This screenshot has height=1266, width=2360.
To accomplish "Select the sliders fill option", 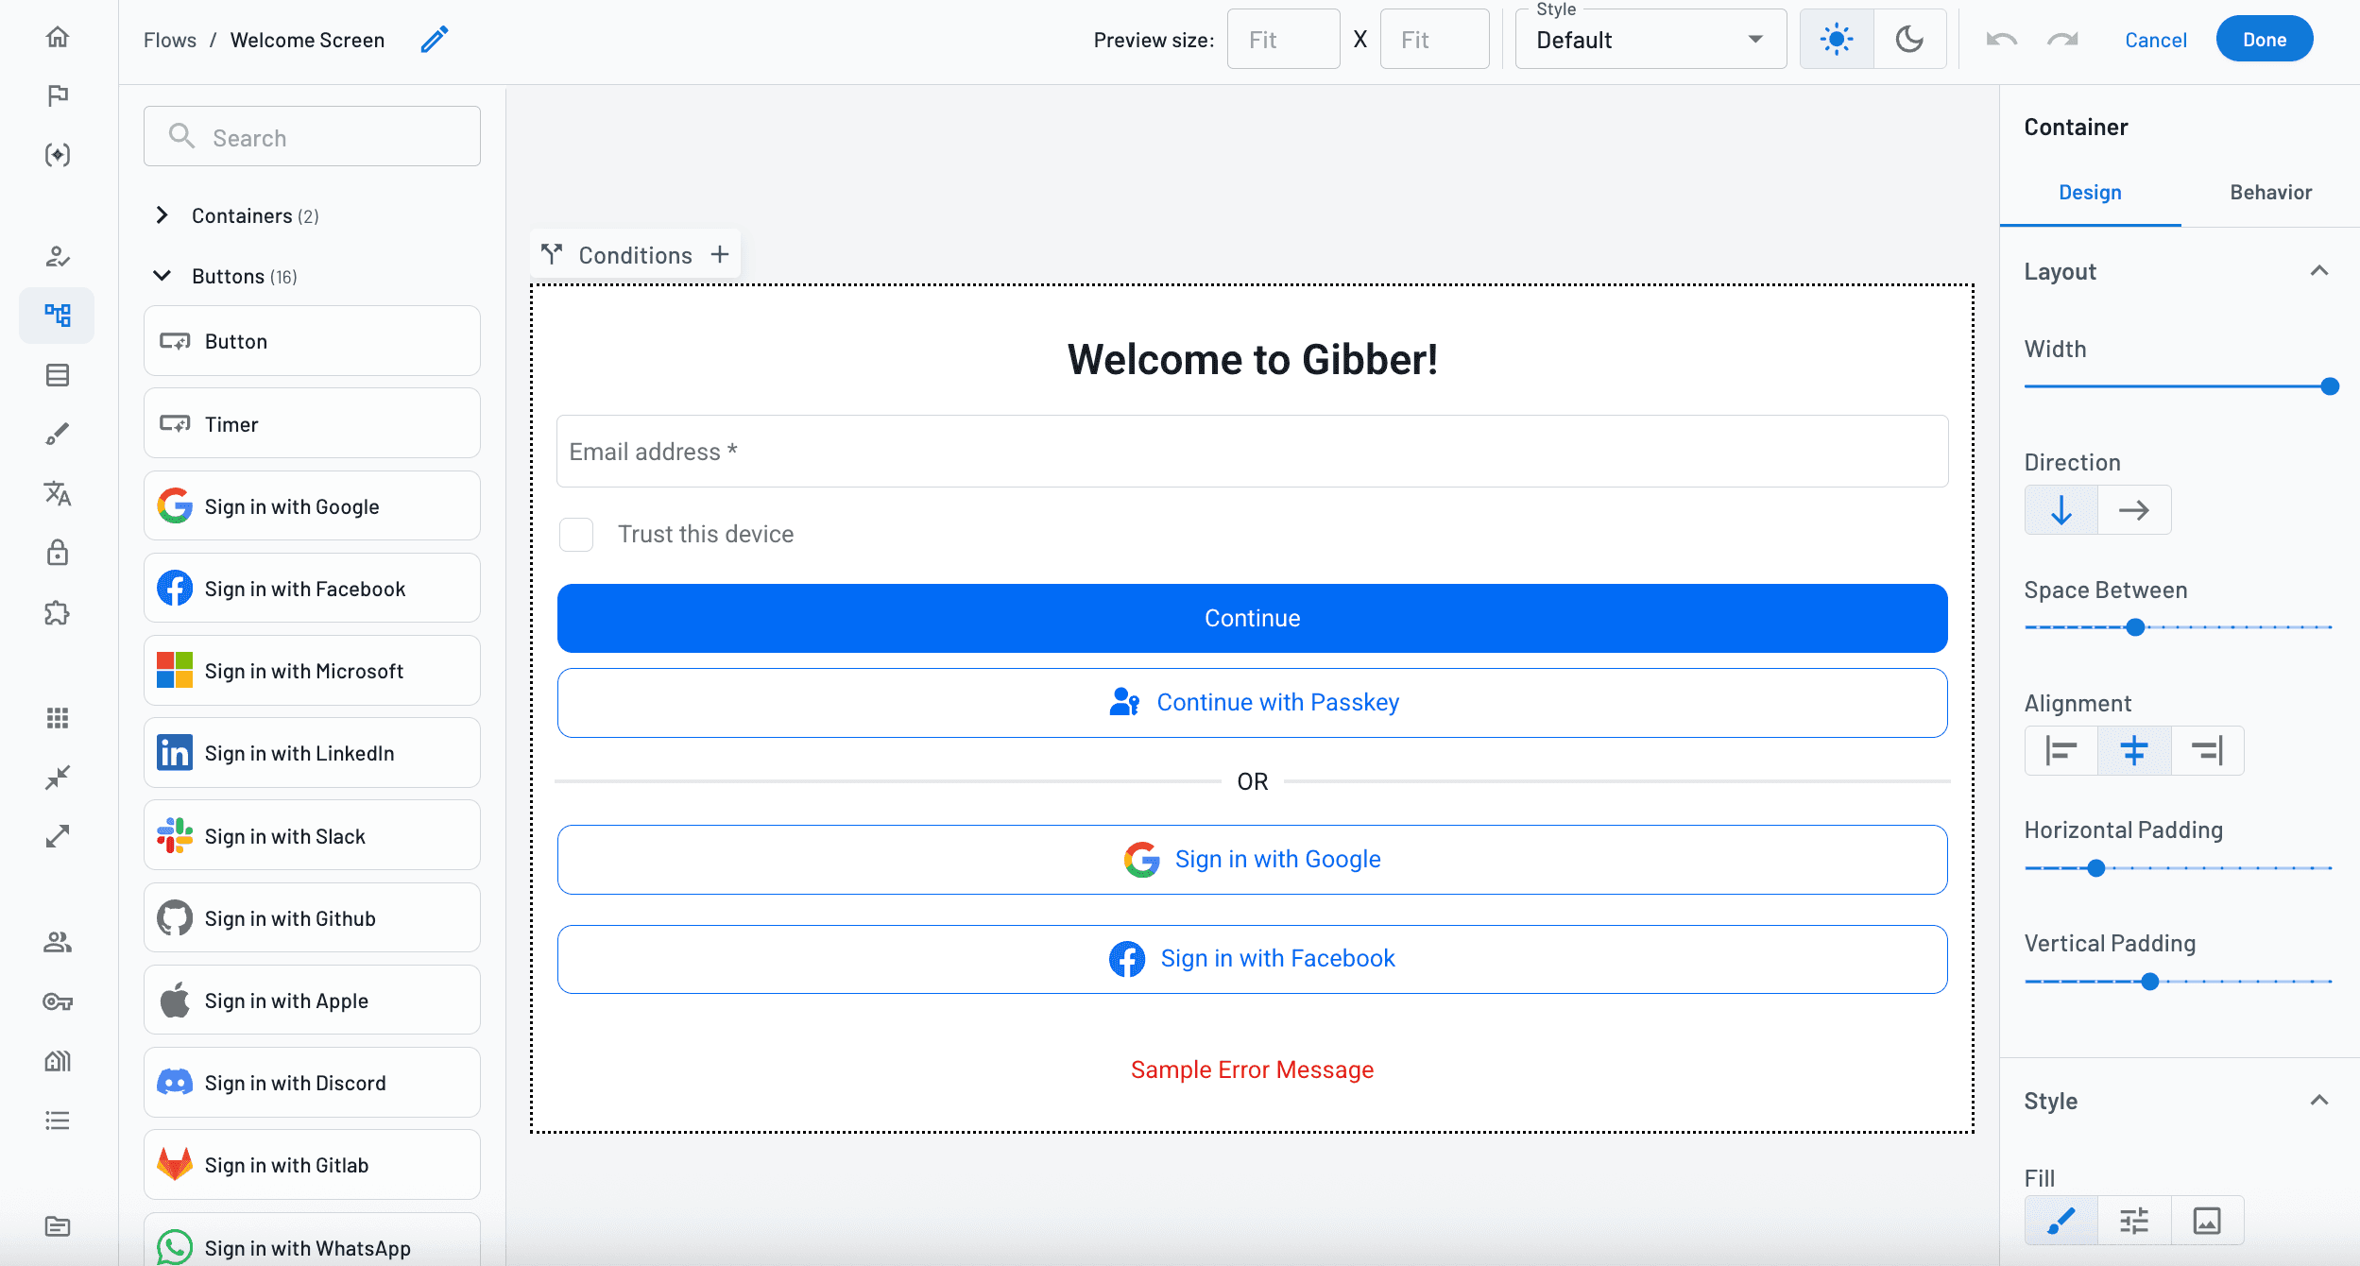I will click(x=2134, y=1221).
